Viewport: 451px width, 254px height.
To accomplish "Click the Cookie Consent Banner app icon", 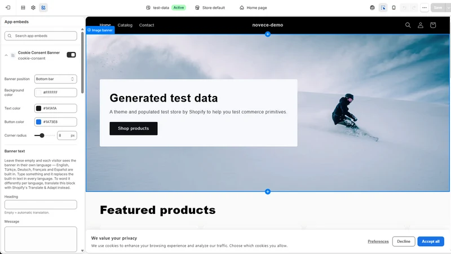I will pyautogui.click(x=13, y=55).
